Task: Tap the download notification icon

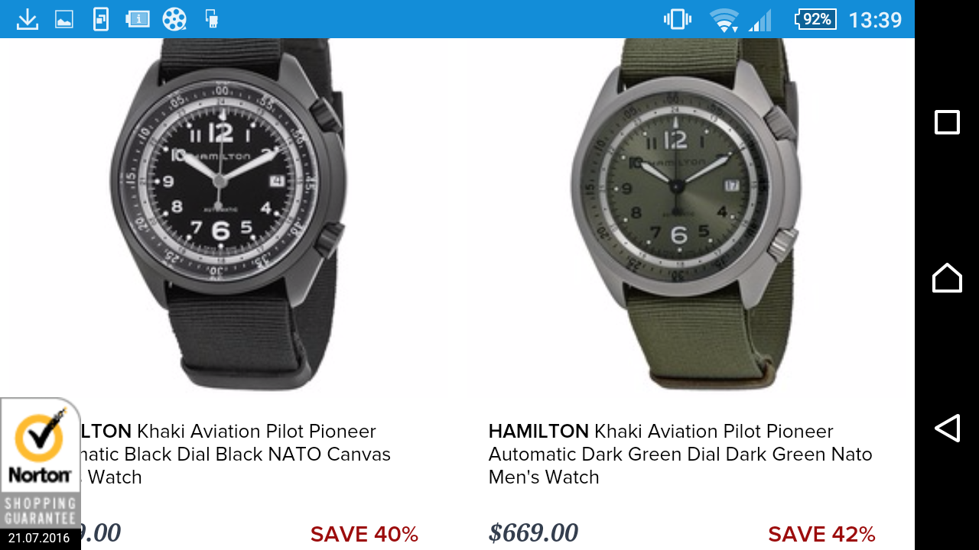Action: (28, 19)
